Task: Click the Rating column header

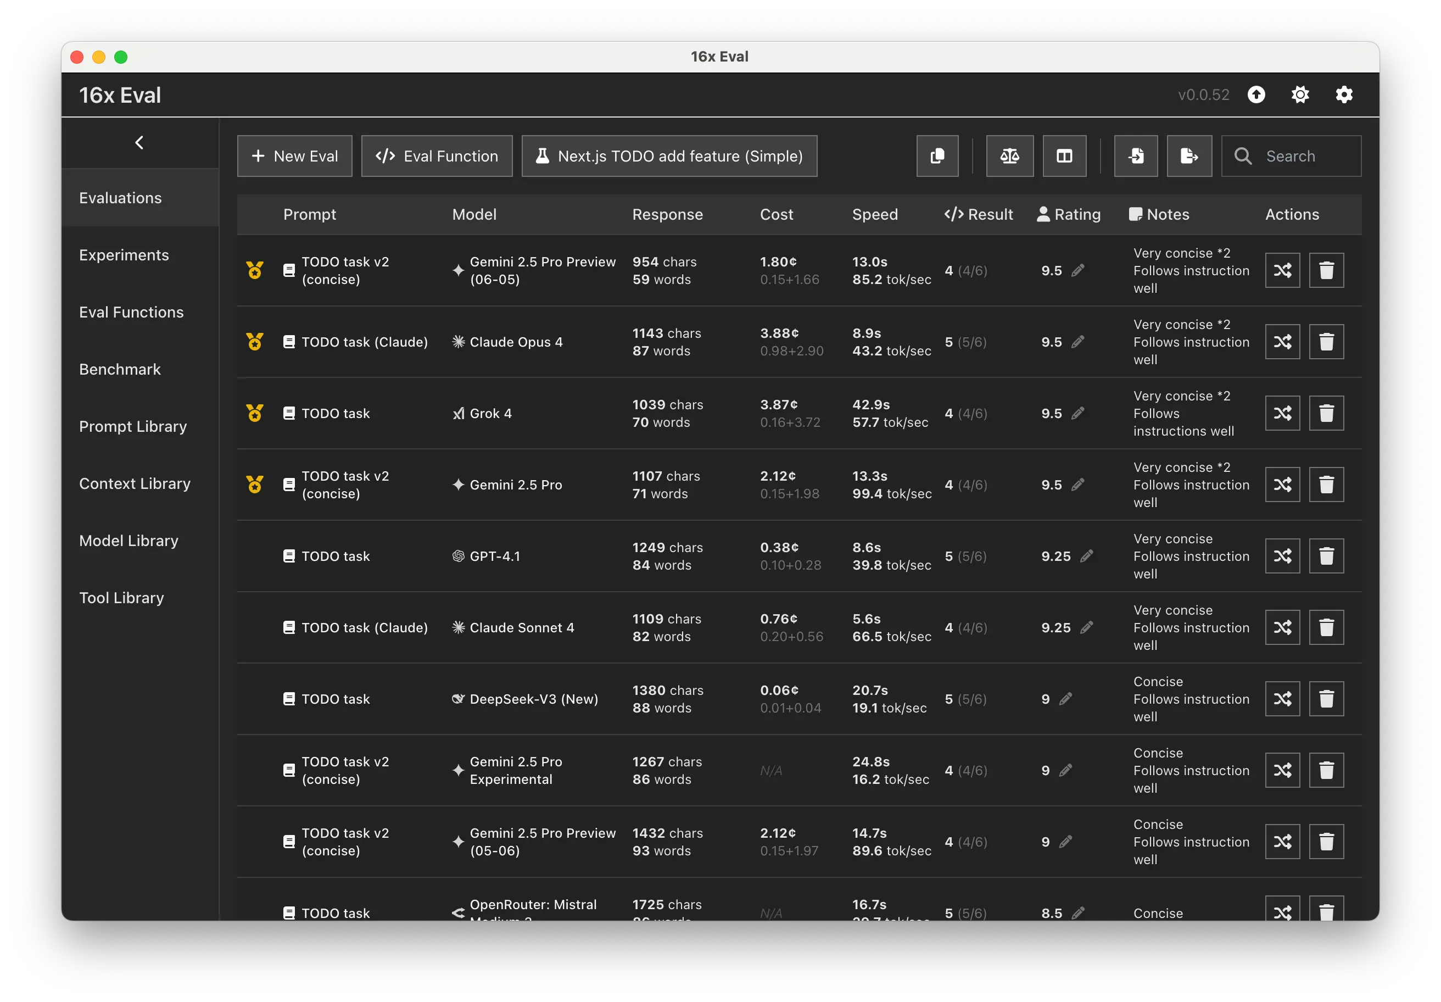Action: [x=1068, y=215]
